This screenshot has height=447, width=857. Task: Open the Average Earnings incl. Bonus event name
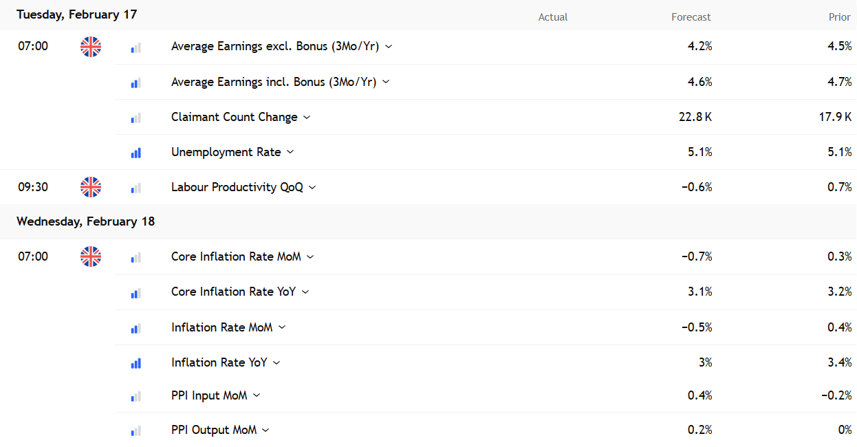(x=273, y=82)
